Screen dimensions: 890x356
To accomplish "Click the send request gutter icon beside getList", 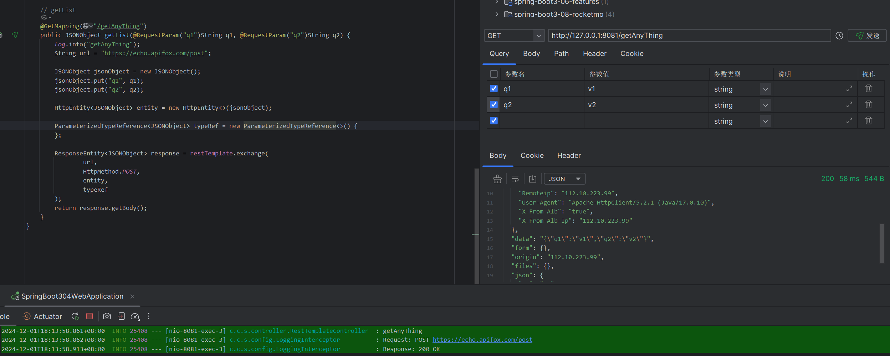I will (15, 35).
